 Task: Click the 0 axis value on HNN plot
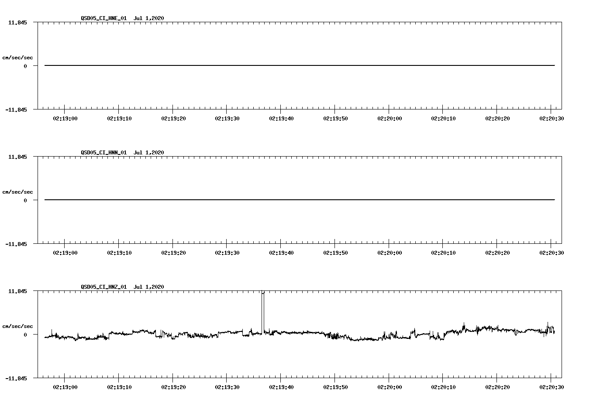[25, 200]
